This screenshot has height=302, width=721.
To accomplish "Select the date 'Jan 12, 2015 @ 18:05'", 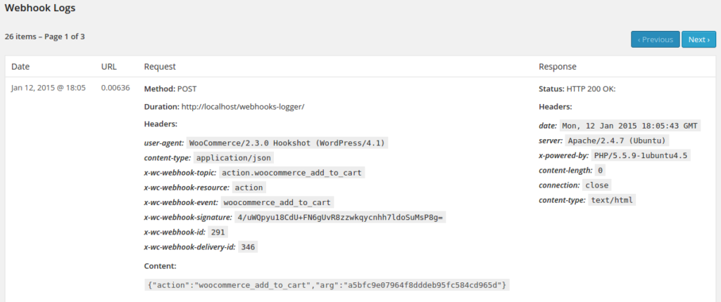I will click(49, 88).
